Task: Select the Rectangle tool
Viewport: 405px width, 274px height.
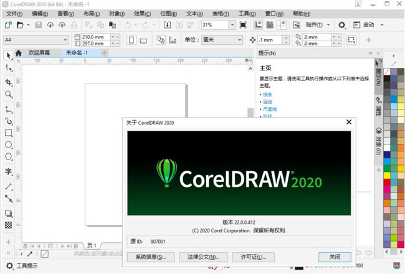Action: [x=9, y=133]
